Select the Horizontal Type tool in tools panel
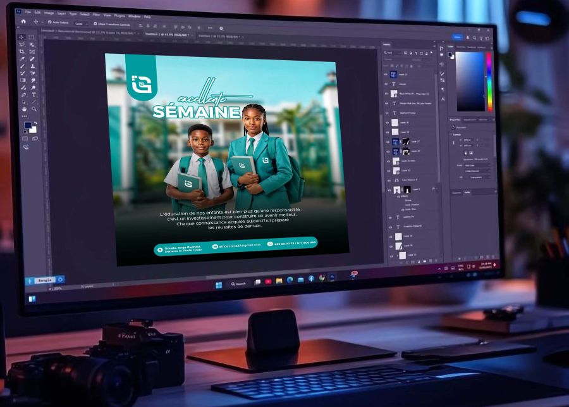 tap(34, 94)
